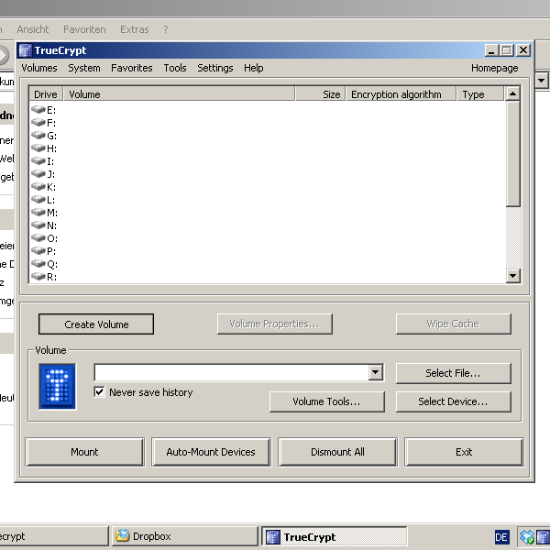Open the Favorites menu
Image resolution: width=550 pixels, height=550 pixels.
coord(132,68)
